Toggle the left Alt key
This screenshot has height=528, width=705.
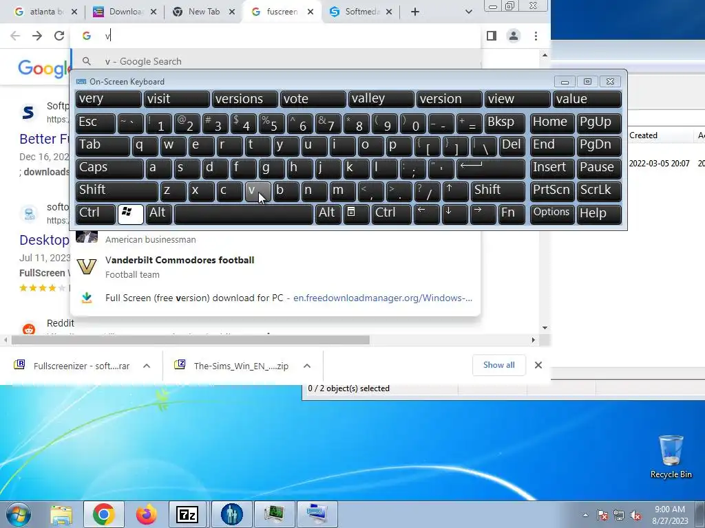(x=158, y=213)
